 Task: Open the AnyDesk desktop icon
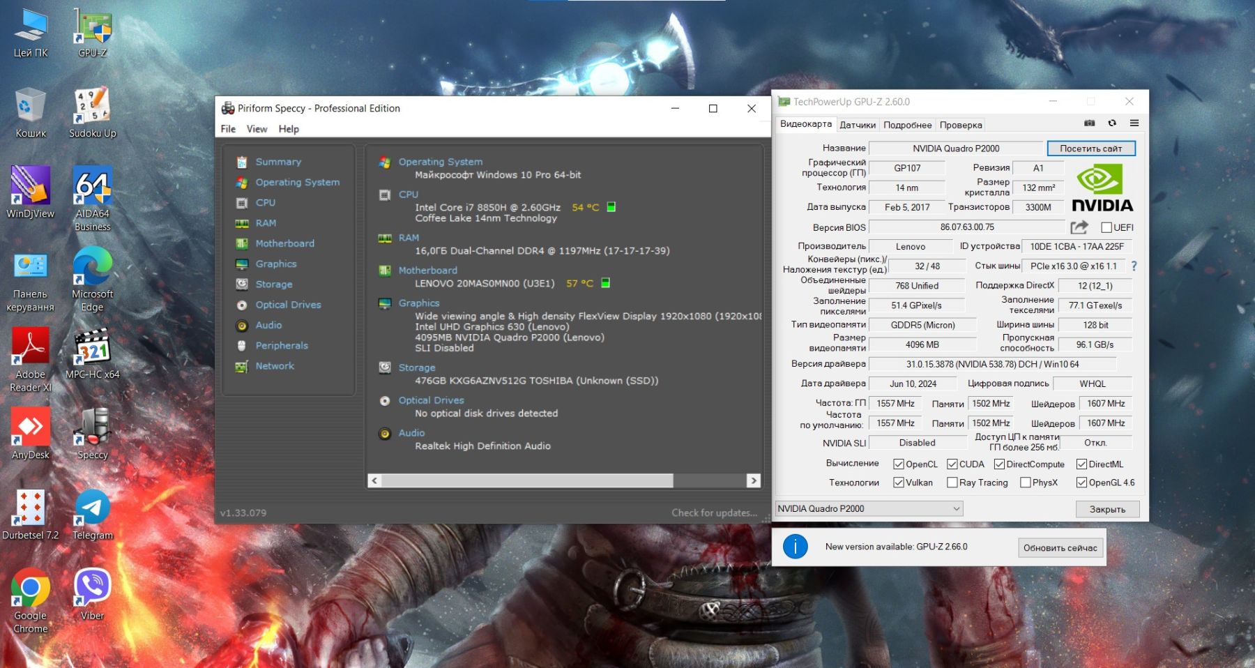coord(30,434)
